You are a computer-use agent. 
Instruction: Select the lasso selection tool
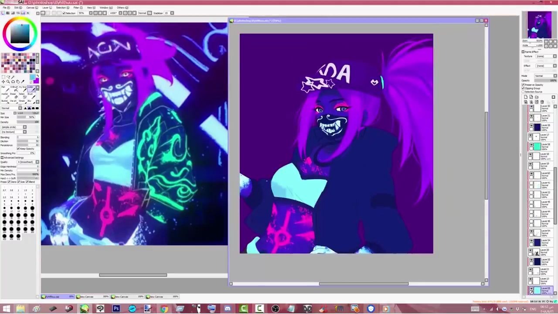pyautogui.click(x=8, y=77)
